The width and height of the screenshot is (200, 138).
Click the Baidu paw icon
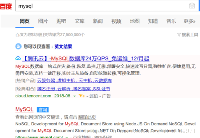pos(18,47)
